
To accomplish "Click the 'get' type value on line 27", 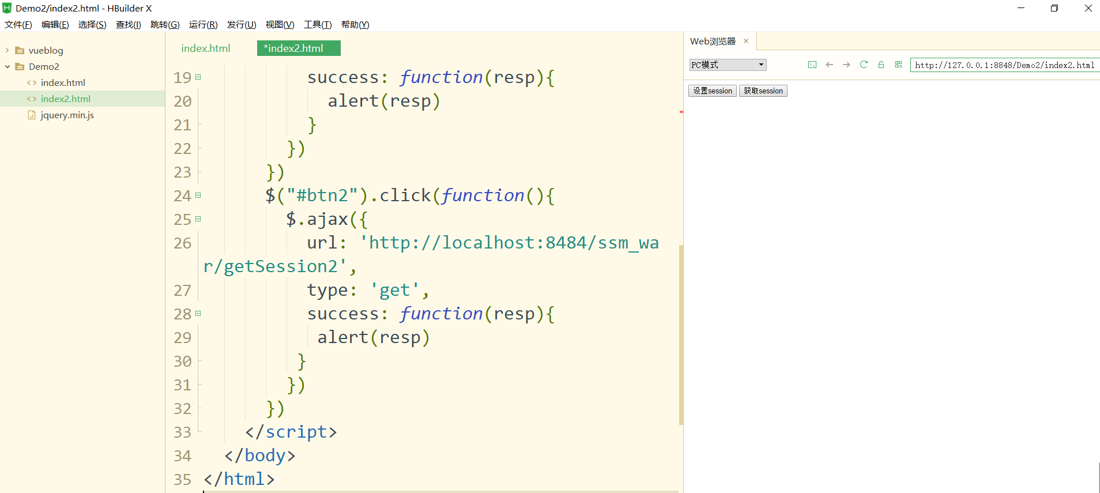I will pyautogui.click(x=394, y=290).
